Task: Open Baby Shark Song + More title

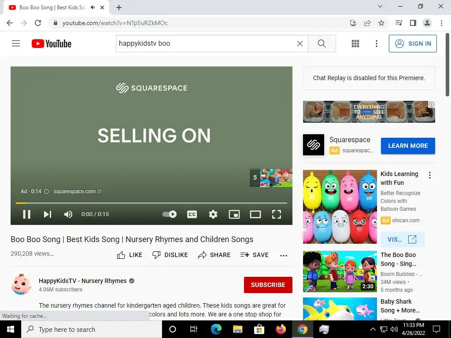Action: coord(400,306)
